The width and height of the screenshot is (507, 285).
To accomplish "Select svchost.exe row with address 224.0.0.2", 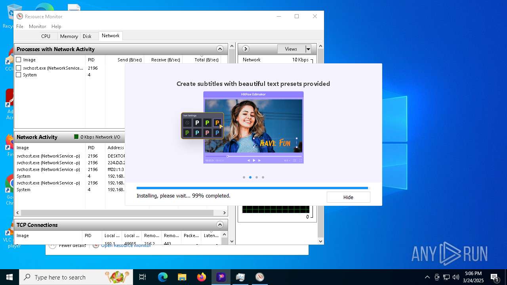I will pos(70,163).
